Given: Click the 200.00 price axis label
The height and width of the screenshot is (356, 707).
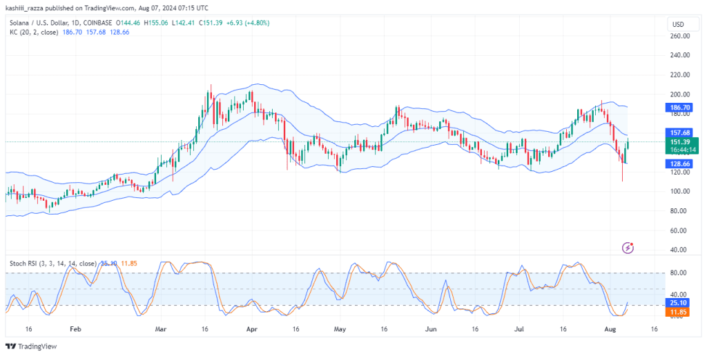Looking at the screenshot, I should tap(680, 95).
